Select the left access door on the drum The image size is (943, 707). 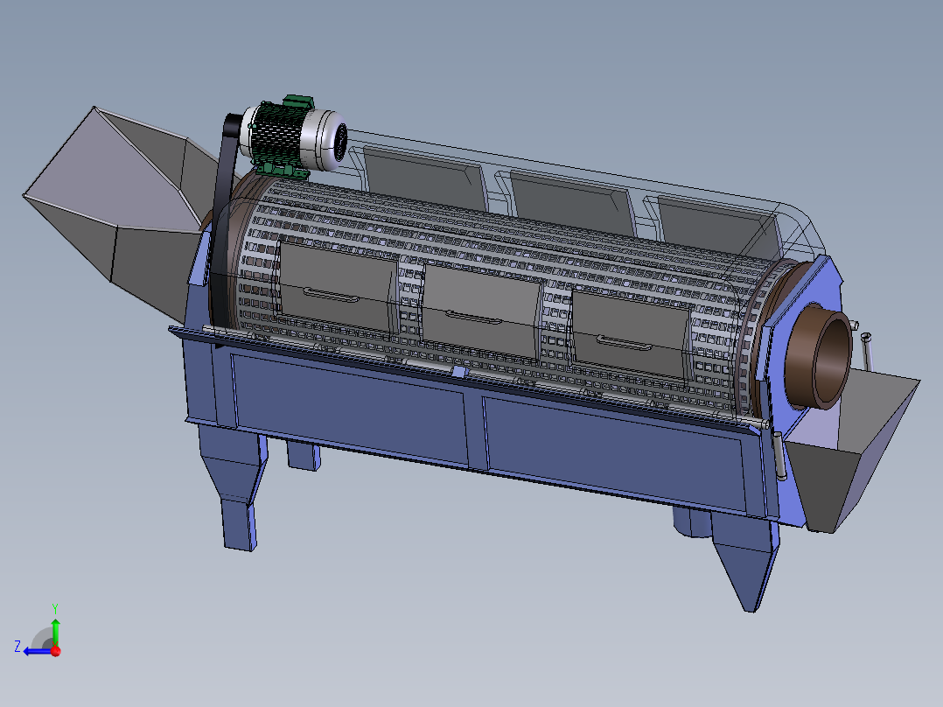[339, 286]
